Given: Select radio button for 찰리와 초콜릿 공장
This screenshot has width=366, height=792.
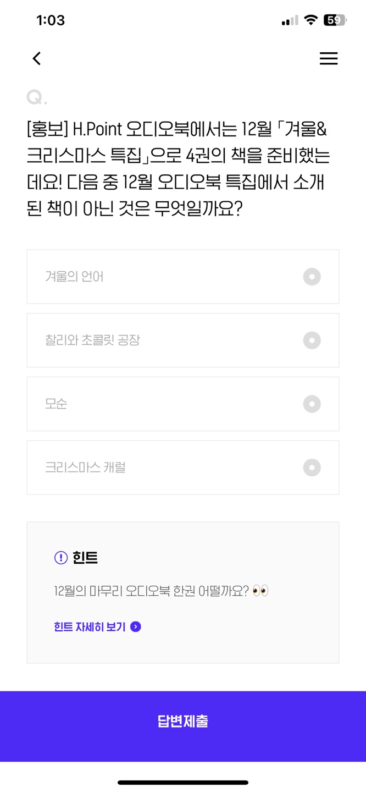Looking at the screenshot, I should pos(312,340).
